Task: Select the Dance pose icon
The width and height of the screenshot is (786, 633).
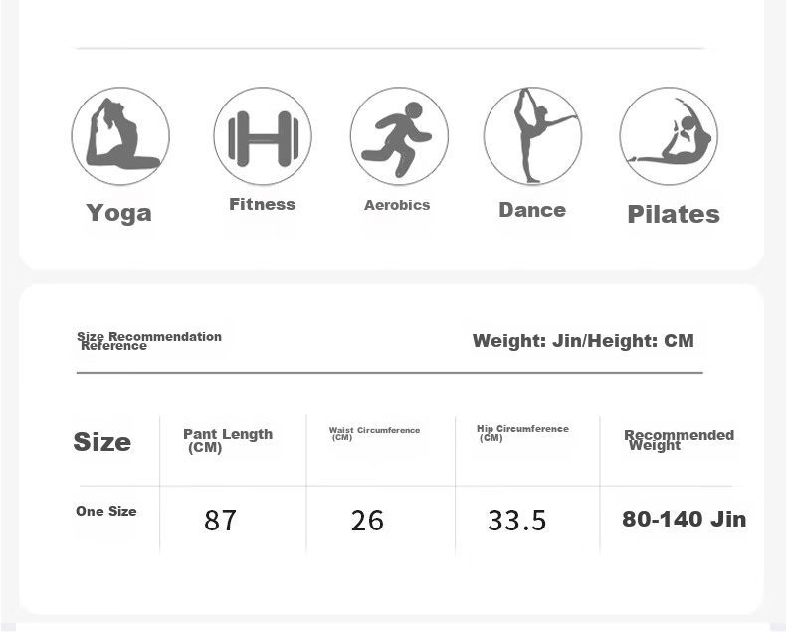Action: [x=532, y=136]
